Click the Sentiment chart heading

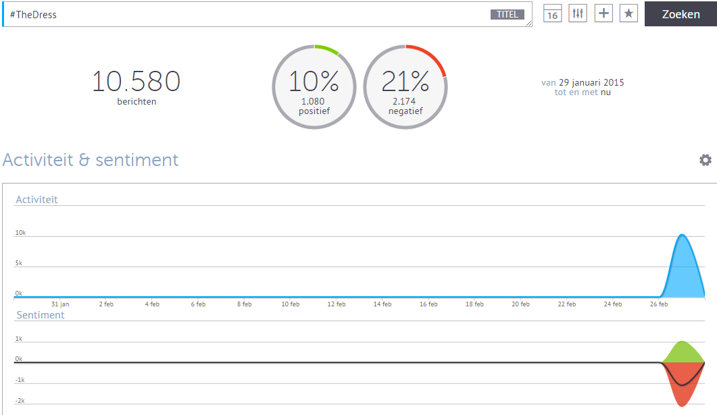41,315
